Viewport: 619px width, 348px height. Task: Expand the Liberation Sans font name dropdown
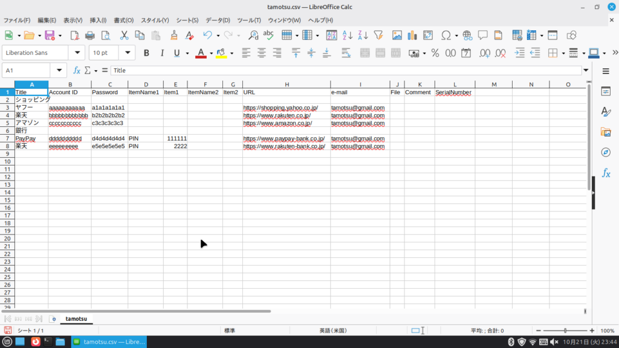tap(77, 53)
